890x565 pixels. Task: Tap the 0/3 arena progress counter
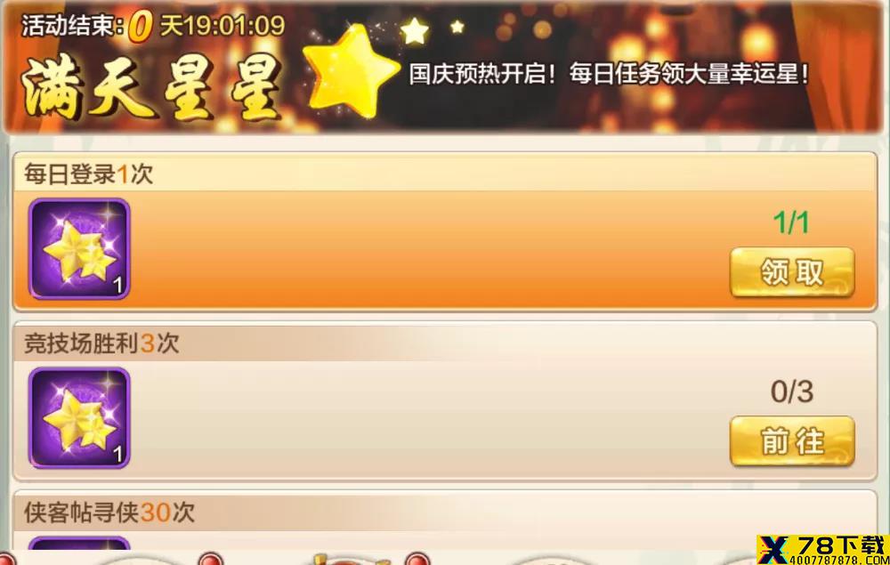792,391
